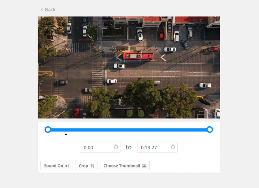Click the stopwatch icon in start time field
The width and height of the screenshot is (259, 188).
[x=116, y=147]
